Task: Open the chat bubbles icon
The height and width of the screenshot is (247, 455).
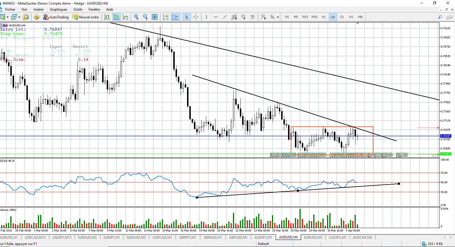Action: pyautogui.click(x=450, y=17)
